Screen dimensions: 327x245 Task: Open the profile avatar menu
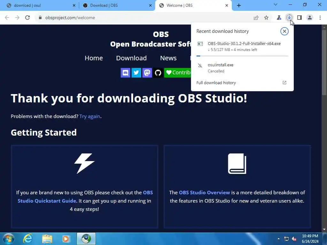coord(310,18)
